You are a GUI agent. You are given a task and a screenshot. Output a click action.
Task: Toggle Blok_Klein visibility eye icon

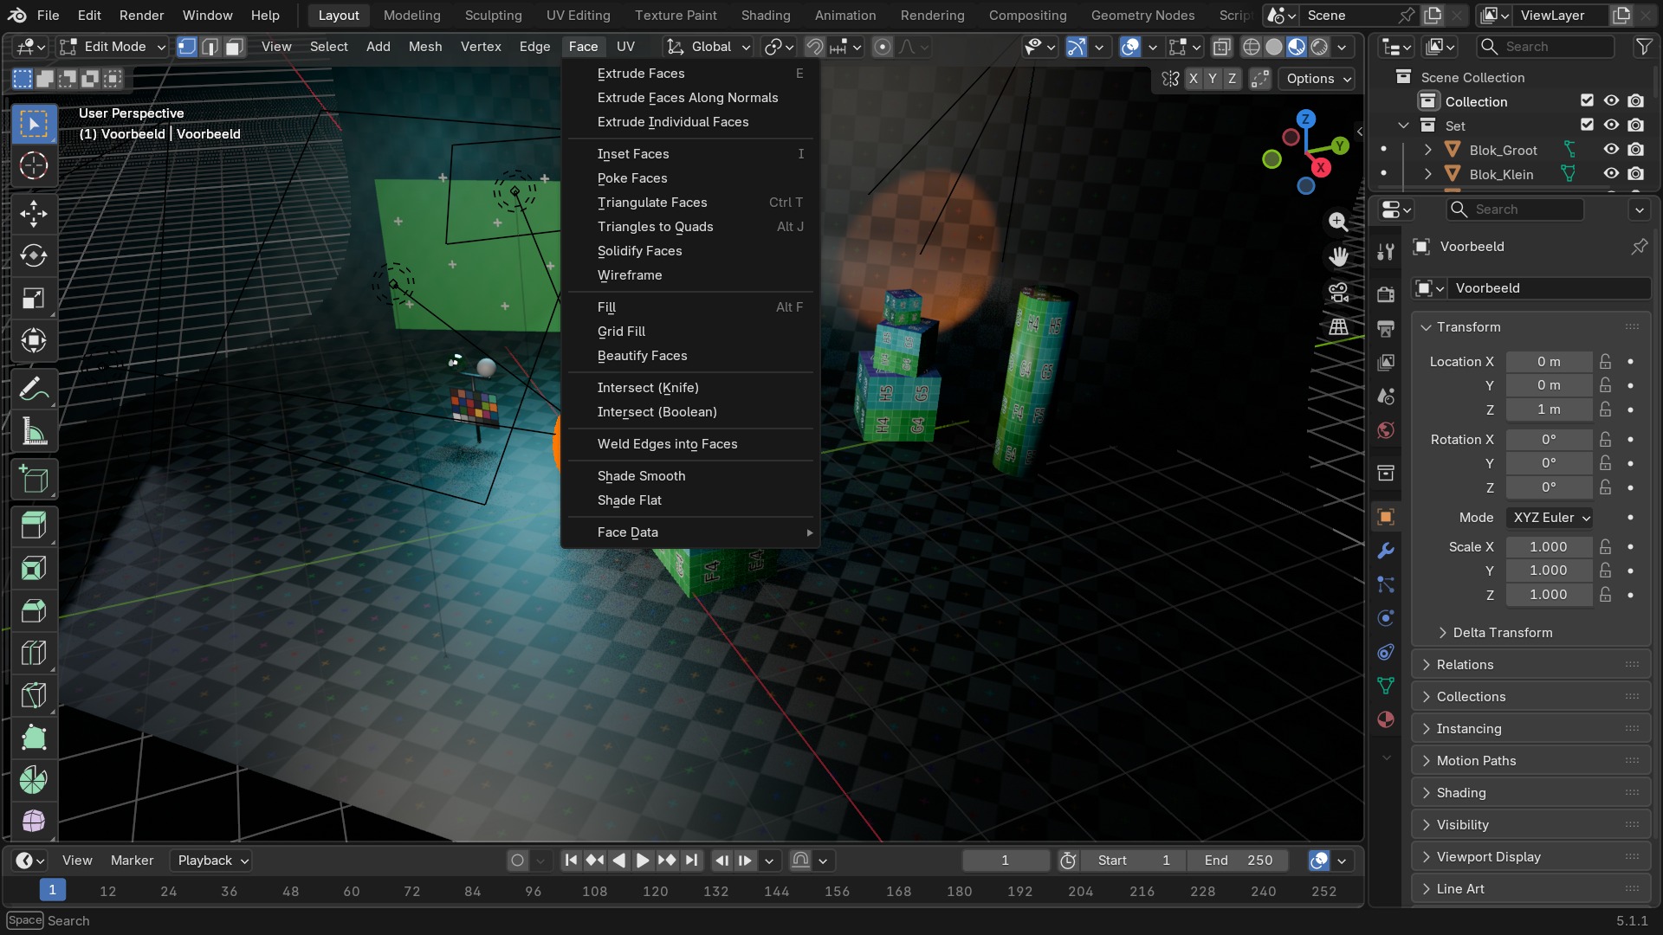coord(1611,174)
